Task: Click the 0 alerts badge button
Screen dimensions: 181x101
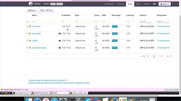Action: pyautogui.click(x=60, y=4)
